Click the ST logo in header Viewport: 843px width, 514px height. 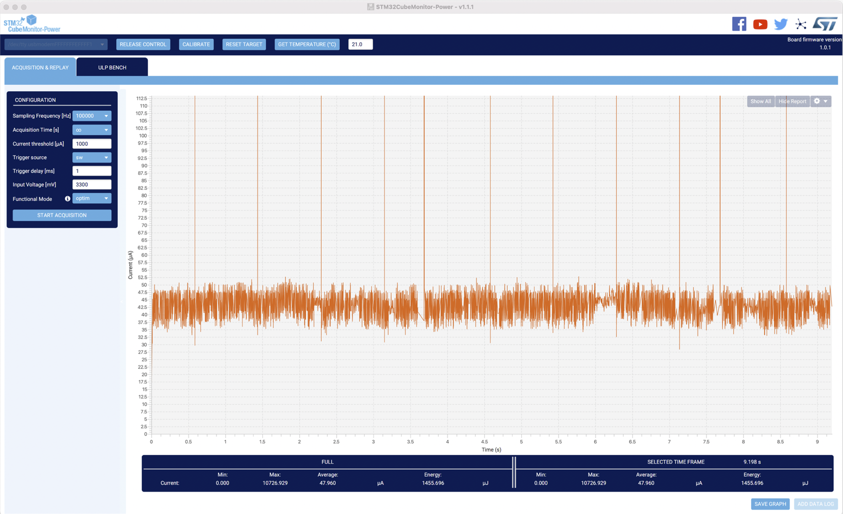pyautogui.click(x=825, y=23)
